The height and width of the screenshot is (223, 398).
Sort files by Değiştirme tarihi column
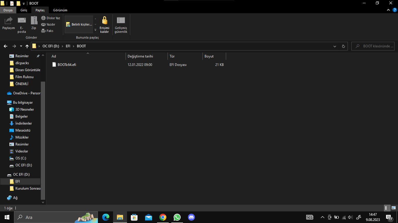click(140, 56)
